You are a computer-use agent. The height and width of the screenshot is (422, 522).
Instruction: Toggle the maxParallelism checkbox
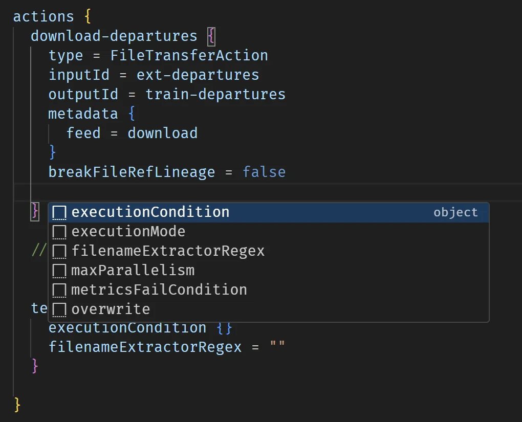coord(59,270)
